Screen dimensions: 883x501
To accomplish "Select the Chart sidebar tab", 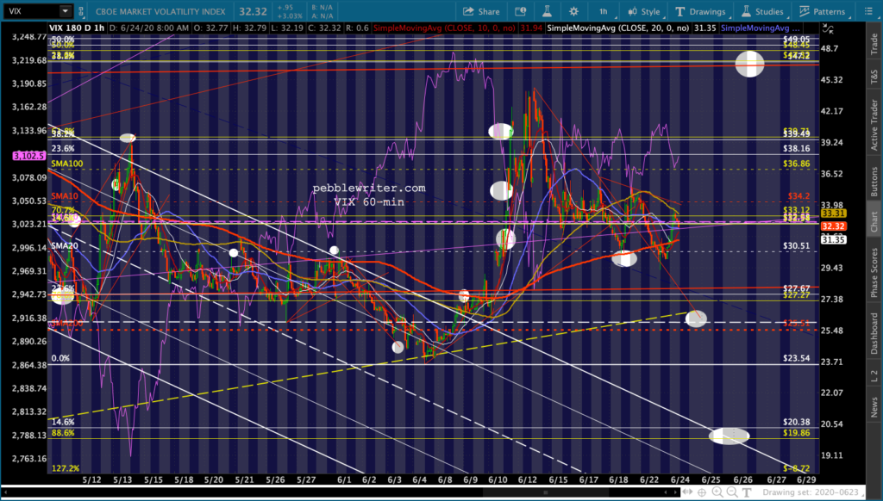I will 874,221.
